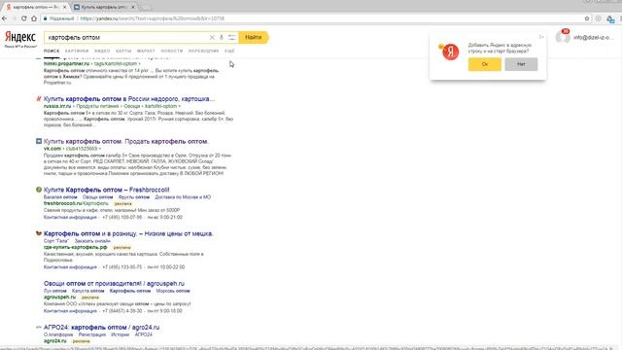Open the 'Заказать онлайн' sitelink
This screenshot has width=622, height=350.
point(92,241)
